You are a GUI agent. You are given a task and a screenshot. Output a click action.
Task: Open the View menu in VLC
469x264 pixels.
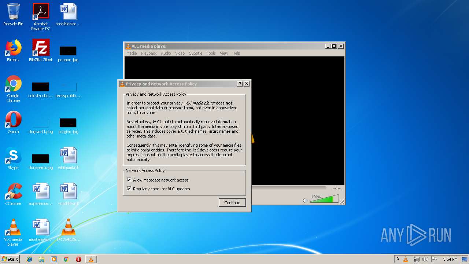(x=224, y=53)
